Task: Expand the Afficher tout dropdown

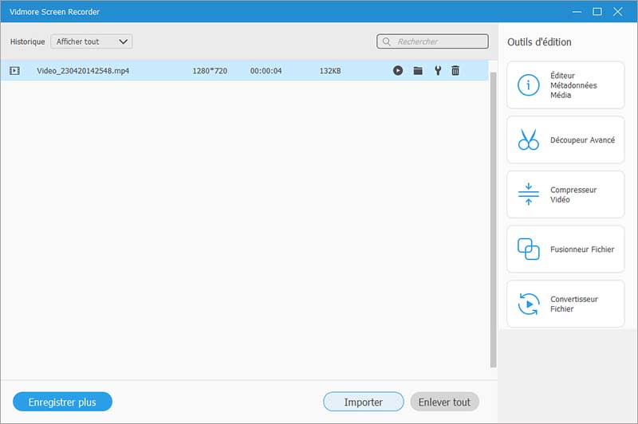Action: tap(91, 41)
